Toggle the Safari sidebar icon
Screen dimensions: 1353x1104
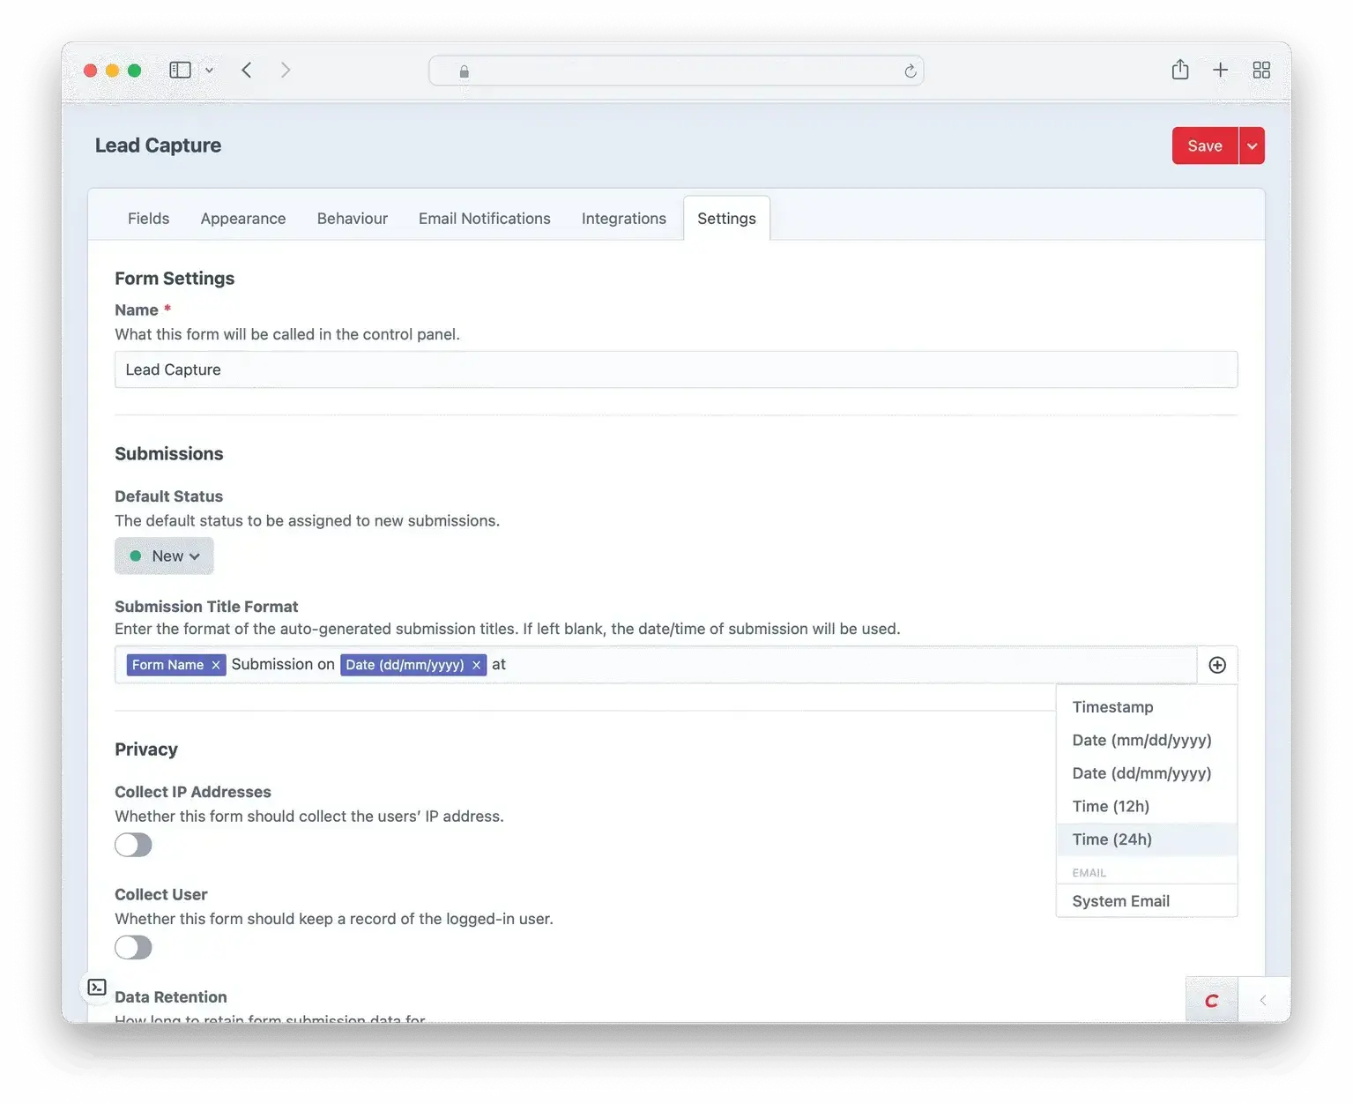(179, 70)
